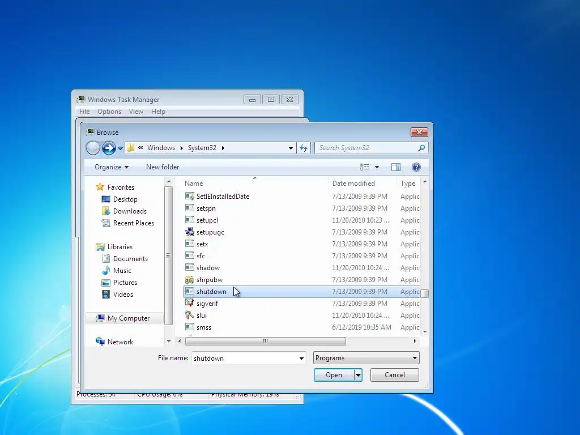The width and height of the screenshot is (580, 435).
Task: Select Recent Places in sidebar
Action: (134, 223)
